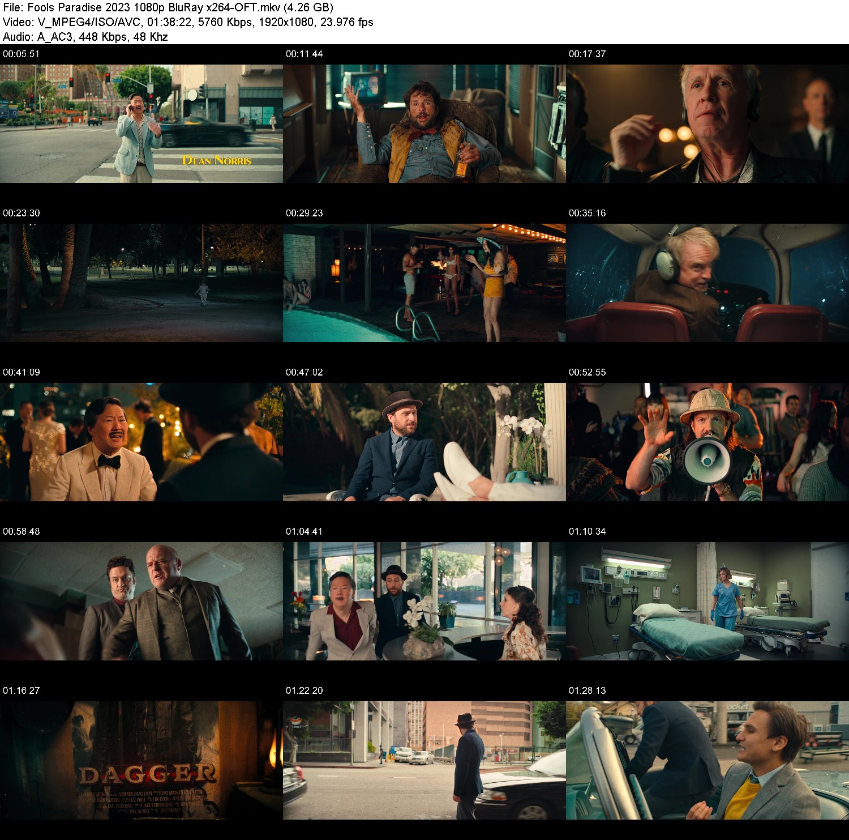The image size is (849, 840).
Task: Click the timestamp label 00:47:02
Action: 304,372
